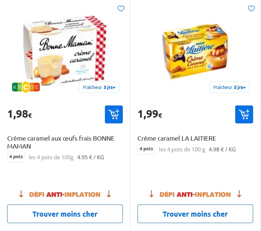261x231 pixels.
Task: Open Crème caramel aux œufs frais BONNE MAMAN link
Action: pos(61,142)
